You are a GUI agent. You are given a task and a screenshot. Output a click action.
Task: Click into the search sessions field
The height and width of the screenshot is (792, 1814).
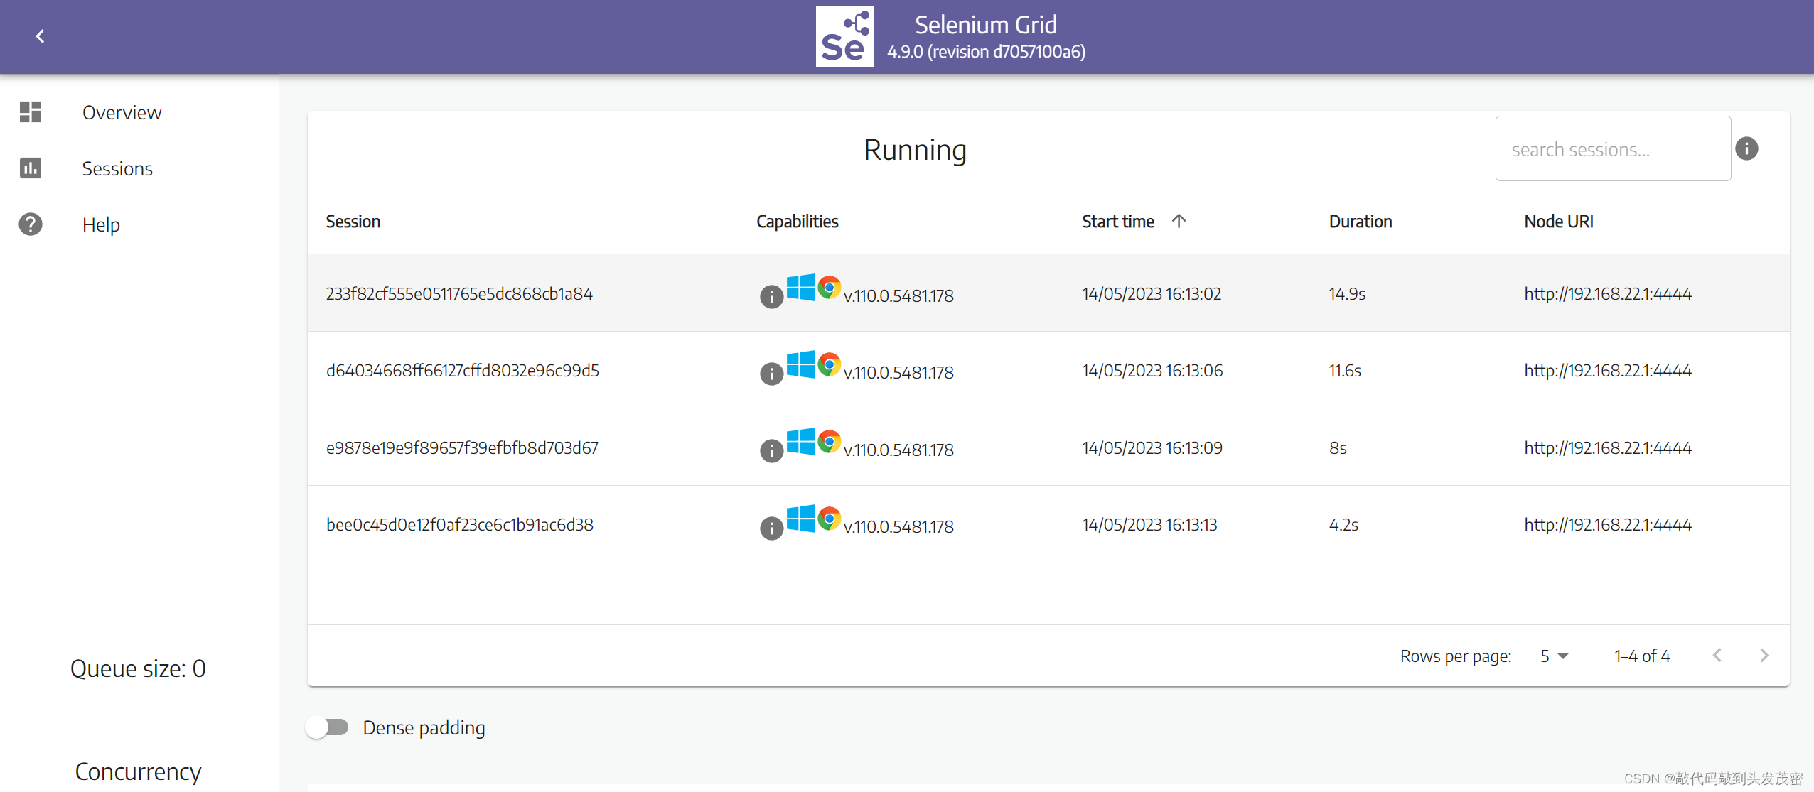[1613, 148]
